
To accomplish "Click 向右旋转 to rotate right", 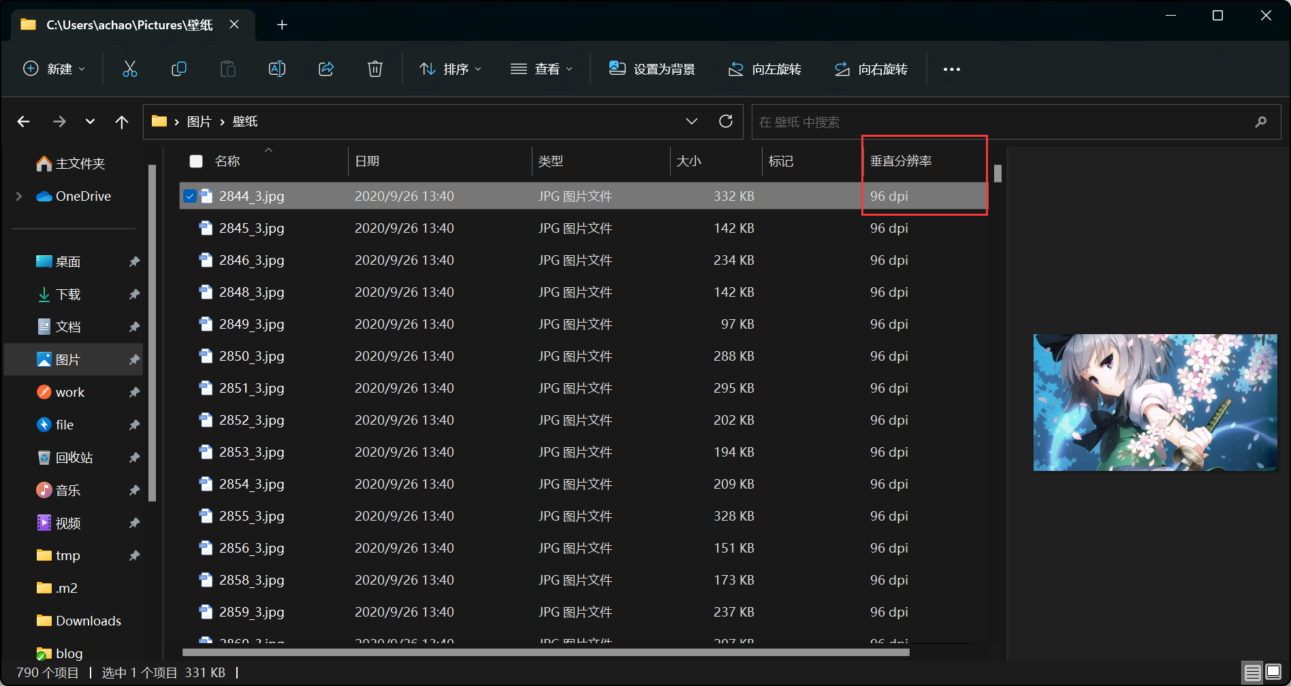I will [871, 69].
